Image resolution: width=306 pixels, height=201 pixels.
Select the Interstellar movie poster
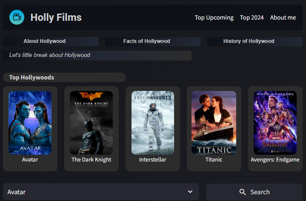tap(153, 123)
